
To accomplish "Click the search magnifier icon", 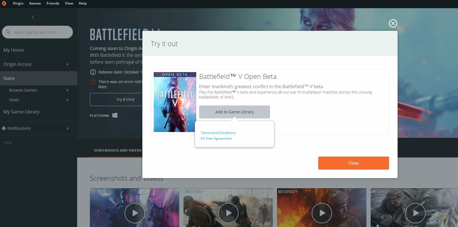I will (x=8, y=32).
